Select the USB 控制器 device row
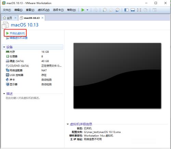171x149 pixels. click(x=32, y=75)
